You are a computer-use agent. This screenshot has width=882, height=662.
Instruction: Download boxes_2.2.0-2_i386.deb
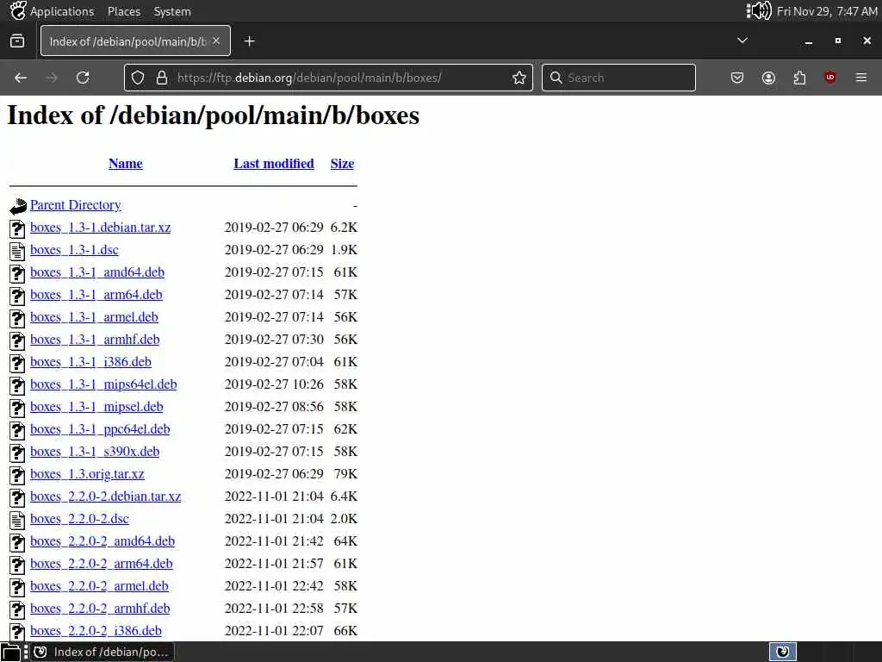tap(96, 631)
